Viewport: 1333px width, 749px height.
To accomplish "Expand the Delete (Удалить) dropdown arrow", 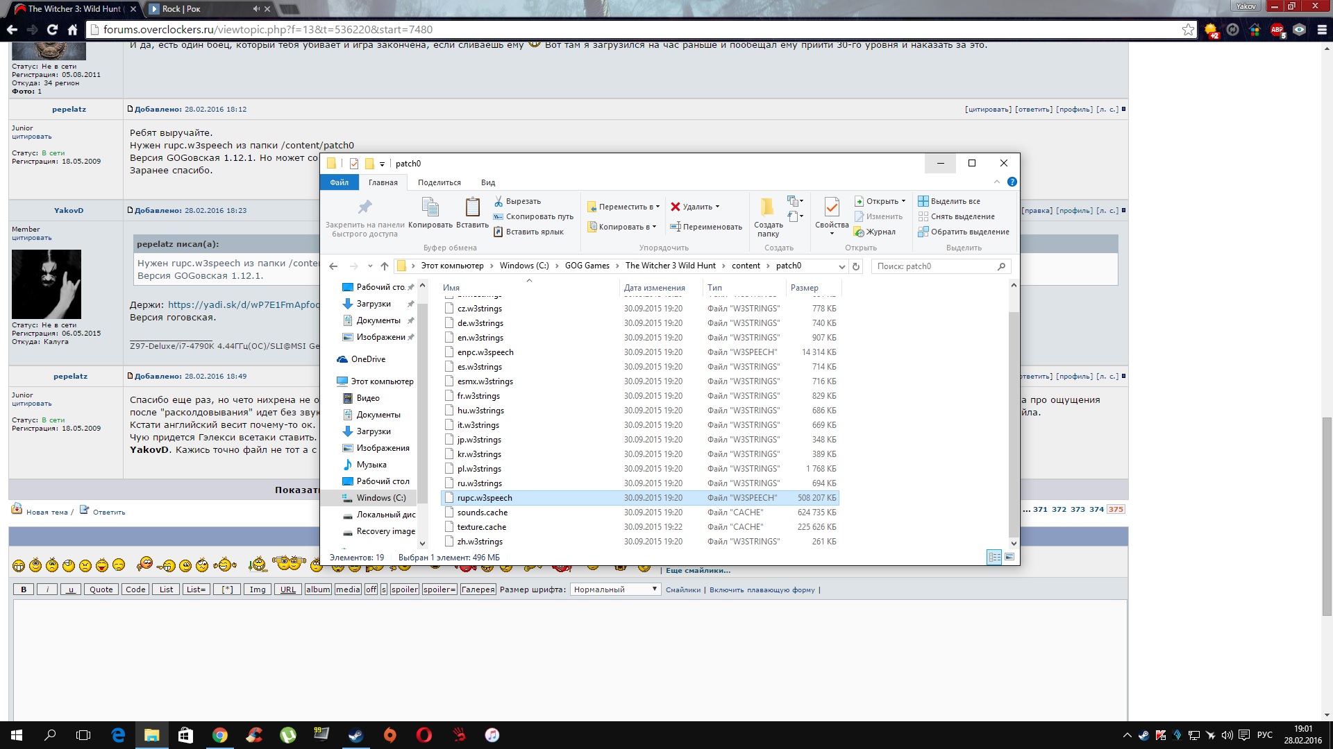I will [717, 207].
